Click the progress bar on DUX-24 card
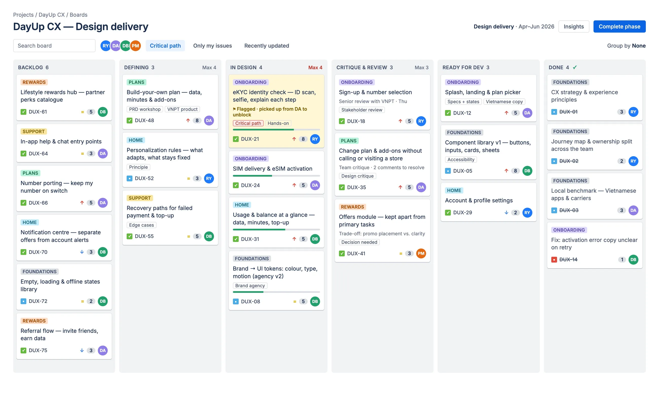The height and width of the screenshot is (394, 659). pyautogui.click(x=276, y=176)
